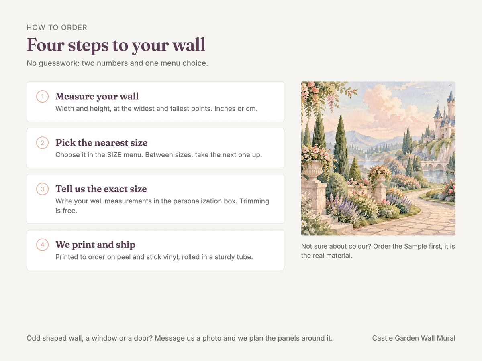Click the step 2 circled number icon
The width and height of the screenshot is (482, 361).
pyautogui.click(x=42, y=143)
